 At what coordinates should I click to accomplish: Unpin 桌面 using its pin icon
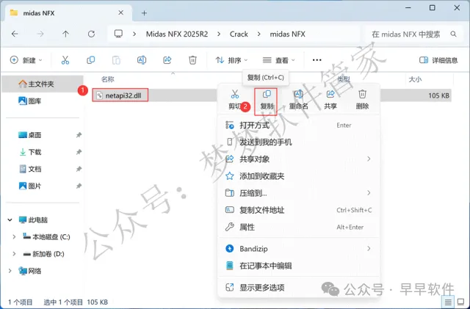click(x=79, y=135)
